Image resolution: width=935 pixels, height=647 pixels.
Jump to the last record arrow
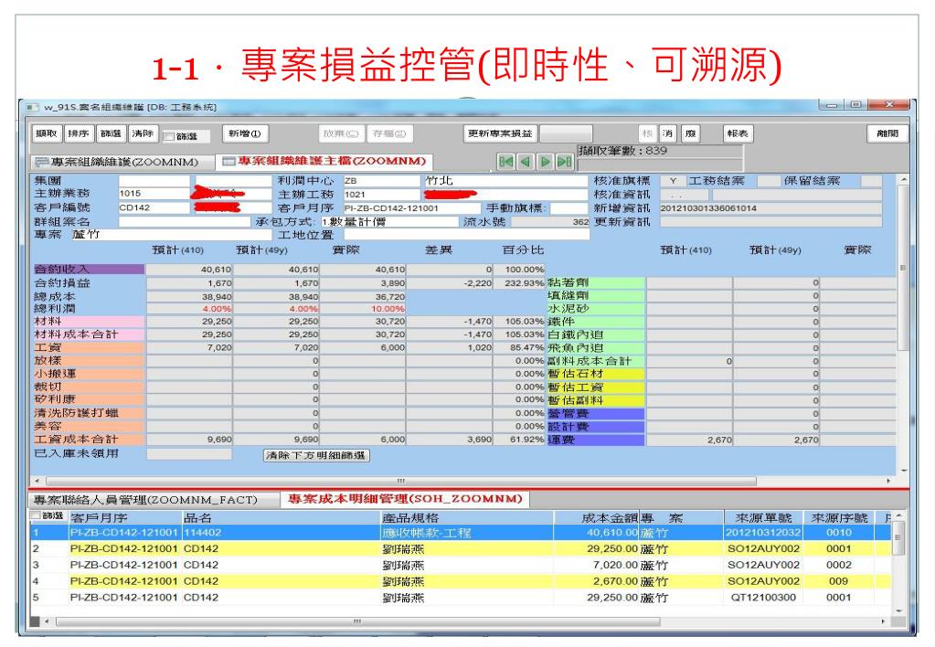coord(564,162)
